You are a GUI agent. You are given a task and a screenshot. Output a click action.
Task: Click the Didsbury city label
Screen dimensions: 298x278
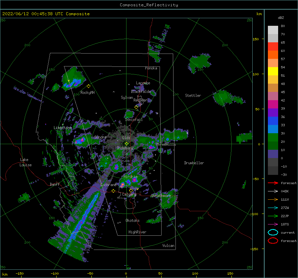coord(125,148)
